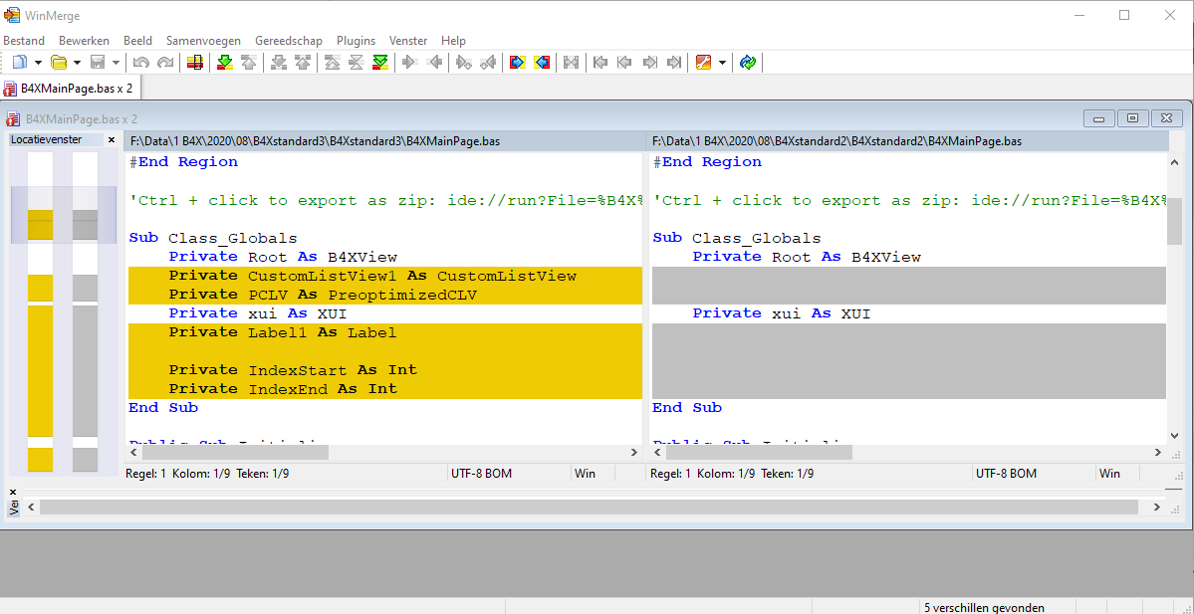Expand the Options wrench dropdown arrow
This screenshot has height=614, width=1194.
point(722,63)
